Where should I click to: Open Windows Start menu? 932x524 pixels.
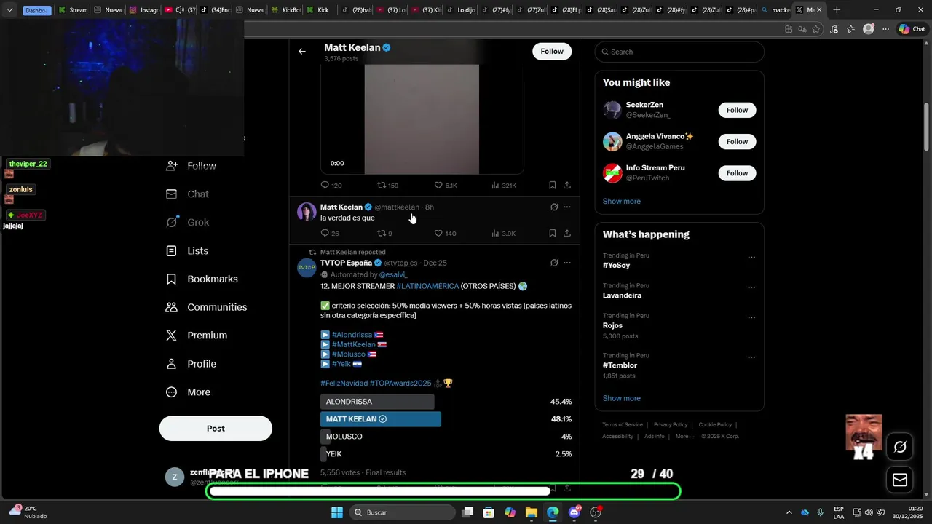pyautogui.click(x=337, y=512)
